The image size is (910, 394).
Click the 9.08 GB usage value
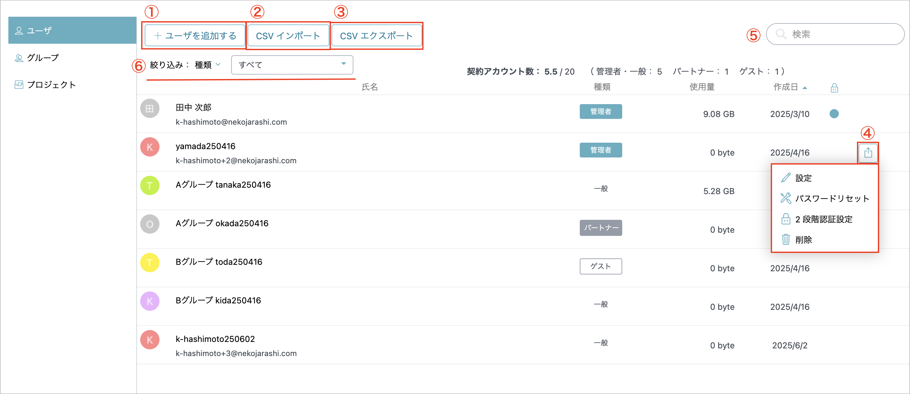tap(719, 114)
